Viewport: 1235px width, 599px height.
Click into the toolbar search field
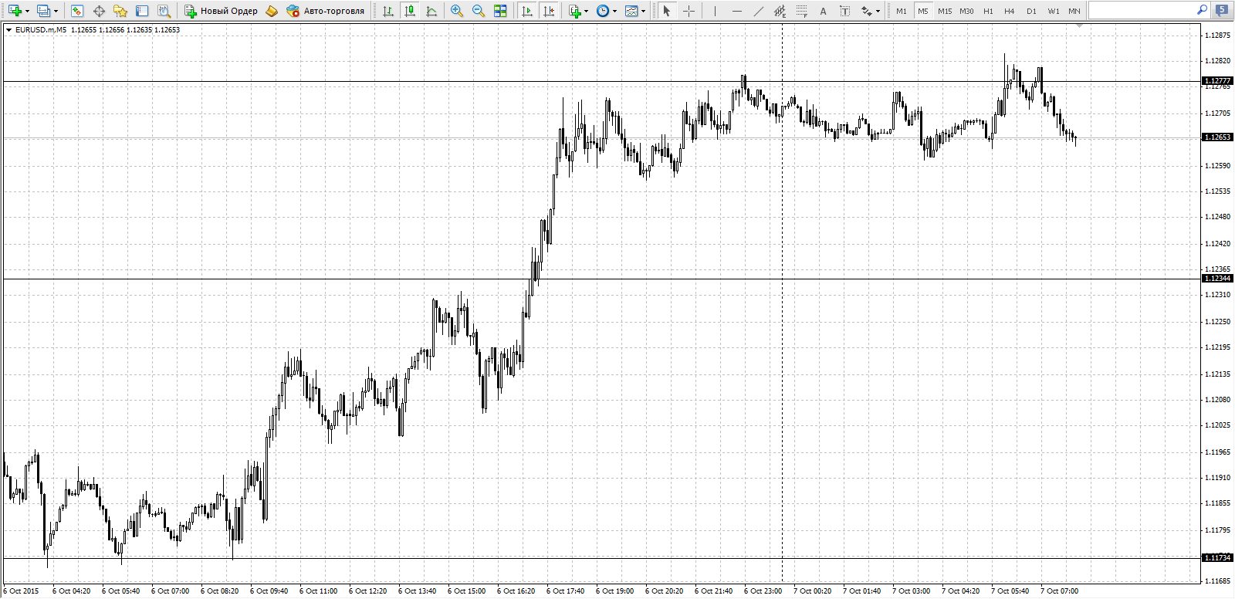pyautogui.click(x=1142, y=10)
